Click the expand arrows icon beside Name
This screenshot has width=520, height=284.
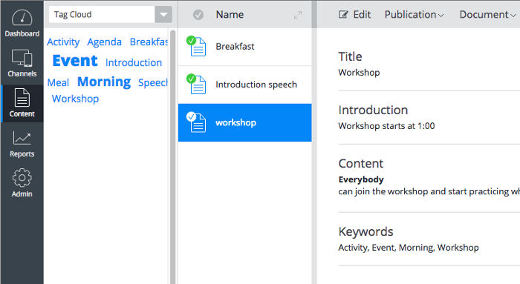tap(298, 15)
